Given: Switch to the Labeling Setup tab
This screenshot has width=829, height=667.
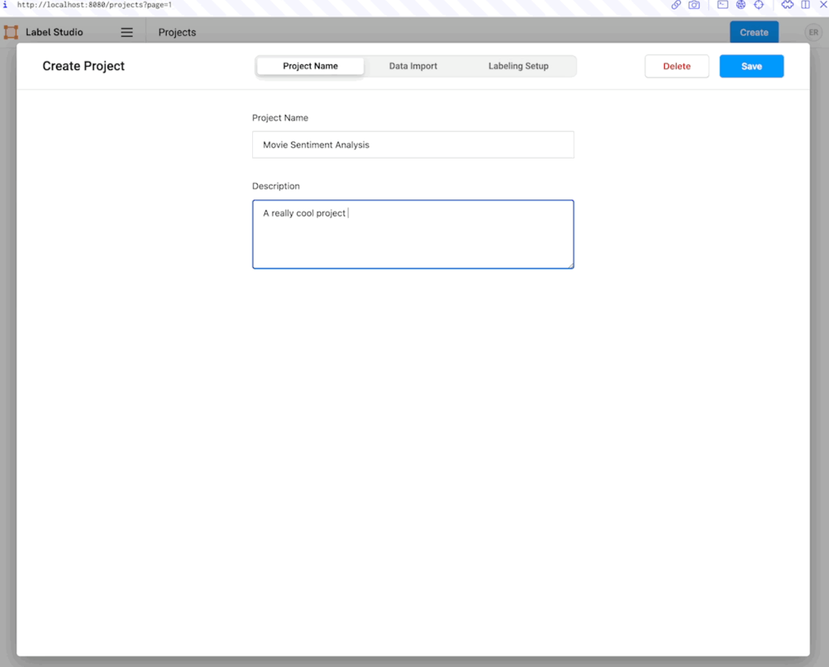Looking at the screenshot, I should (518, 66).
